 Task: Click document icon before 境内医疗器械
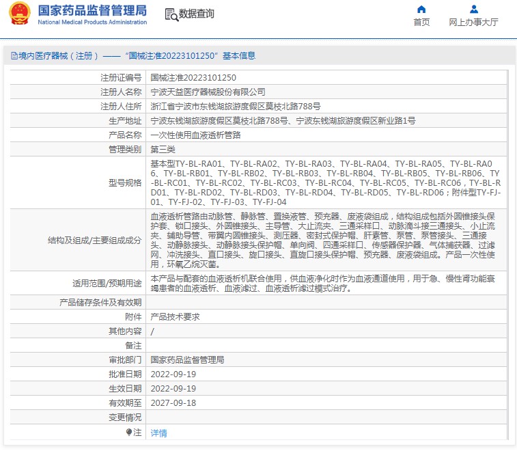click(x=14, y=56)
